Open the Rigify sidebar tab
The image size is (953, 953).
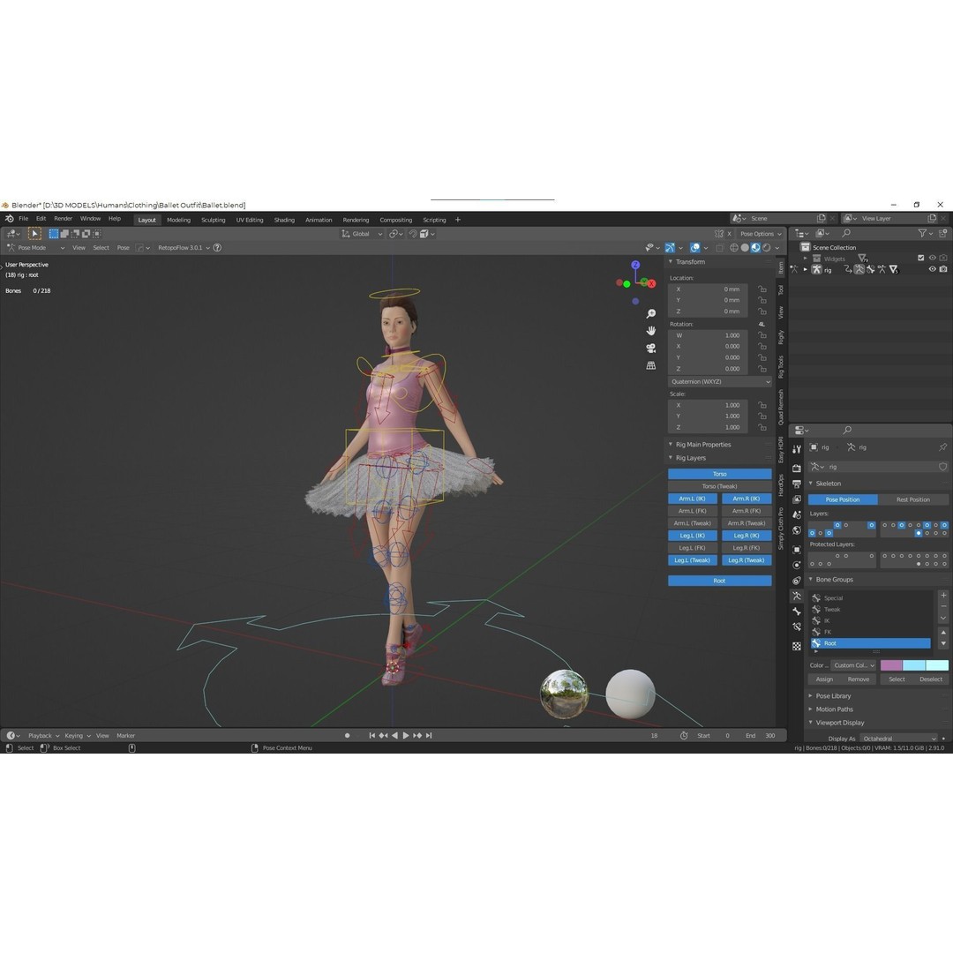click(781, 337)
